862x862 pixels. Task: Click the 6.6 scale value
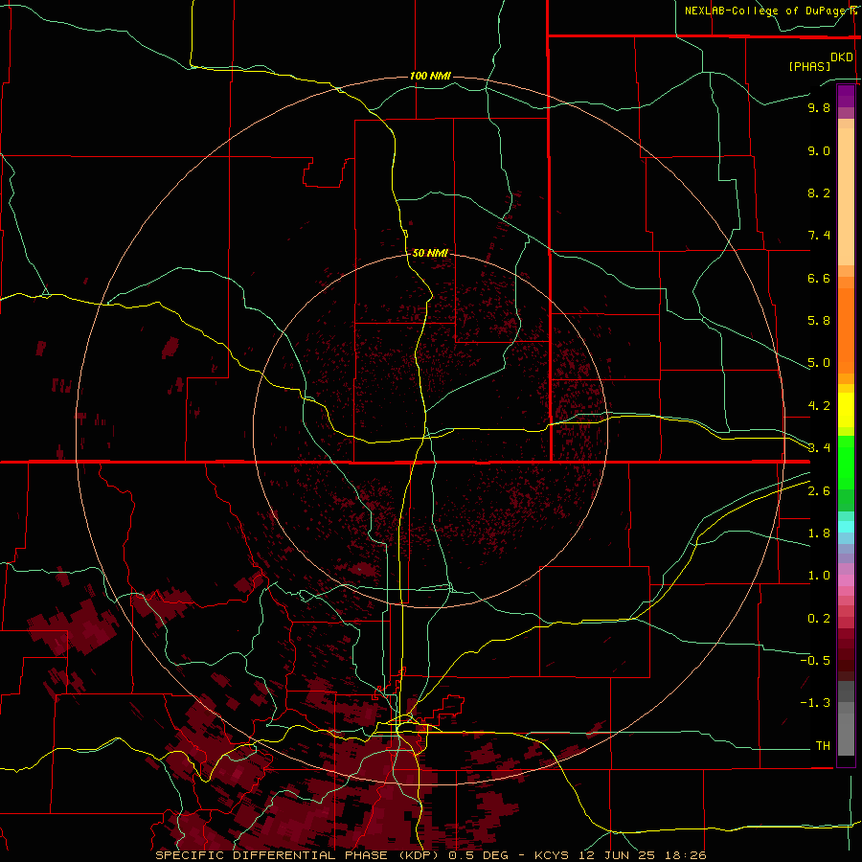819,278
